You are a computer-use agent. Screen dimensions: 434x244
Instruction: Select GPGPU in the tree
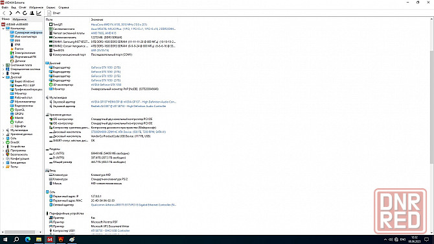(x=17, y=114)
